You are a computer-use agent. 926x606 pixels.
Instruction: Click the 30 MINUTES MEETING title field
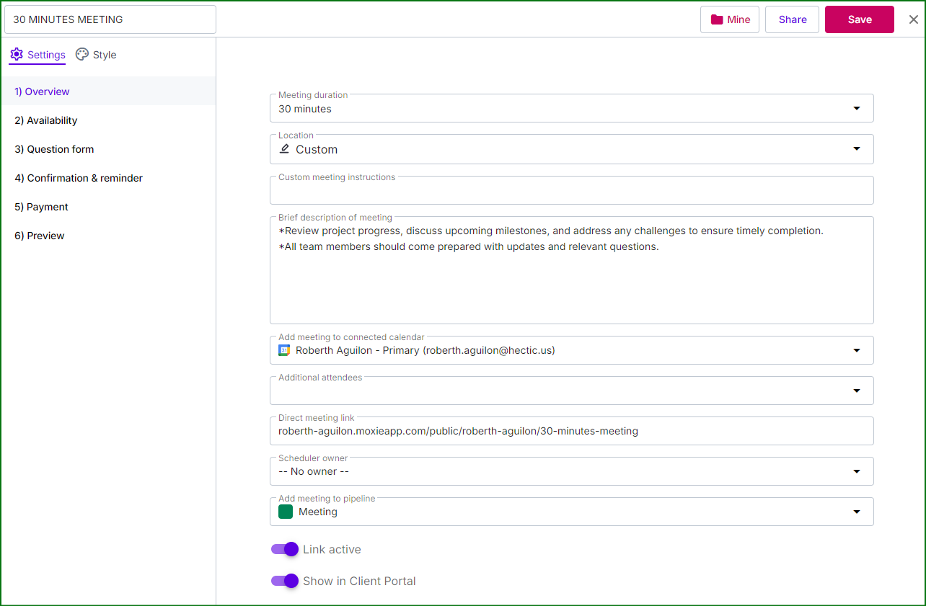tap(110, 19)
